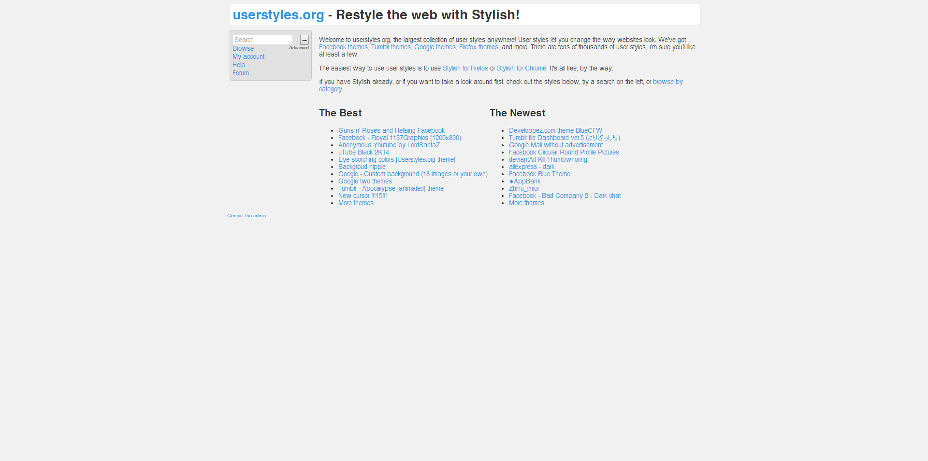The width and height of the screenshot is (928, 461).
Task: Open Eye-scorching colors Userstyles.org theme
Action: 397,159
